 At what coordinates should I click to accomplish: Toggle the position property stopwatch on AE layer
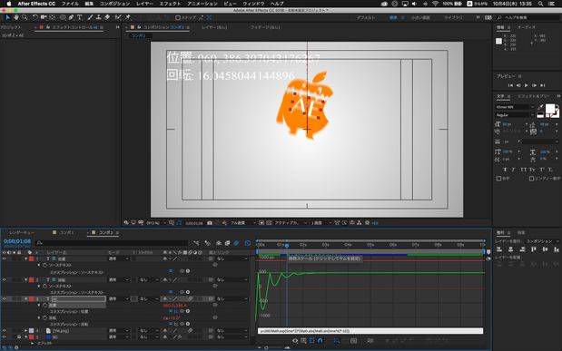pyautogui.click(x=44, y=305)
